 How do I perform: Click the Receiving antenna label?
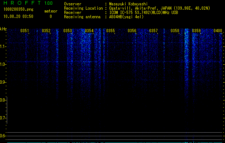point(82,17)
